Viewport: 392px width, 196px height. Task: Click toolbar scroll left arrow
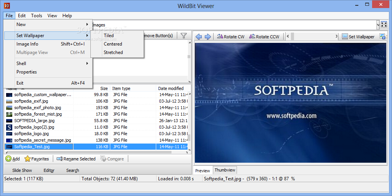tap(288, 36)
